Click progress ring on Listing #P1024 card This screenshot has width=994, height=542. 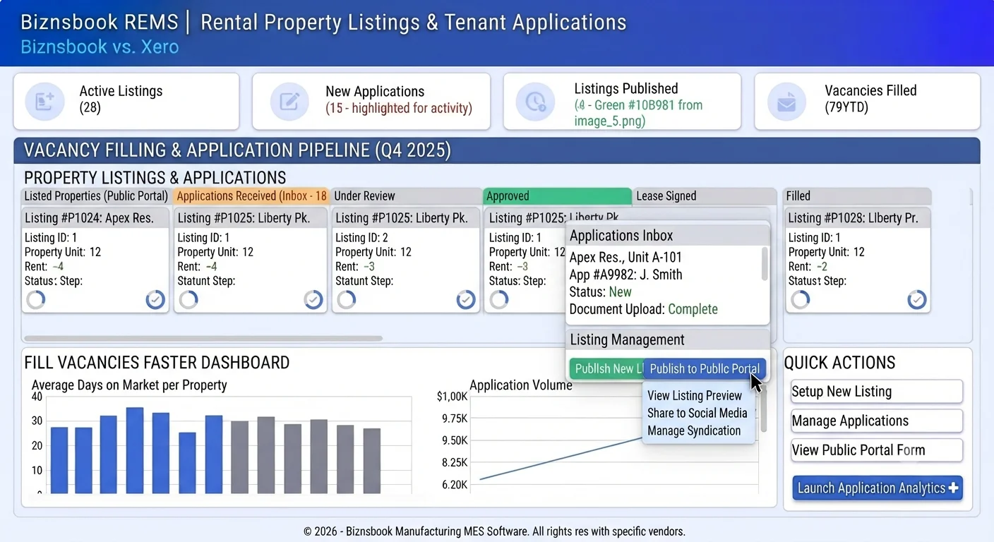(35, 300)
